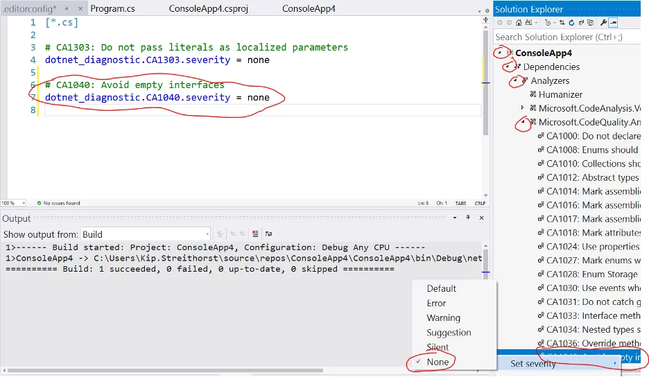Collapse the Dependencies node
The width and height of the screenshot is (649, 377).
[508, 67]
